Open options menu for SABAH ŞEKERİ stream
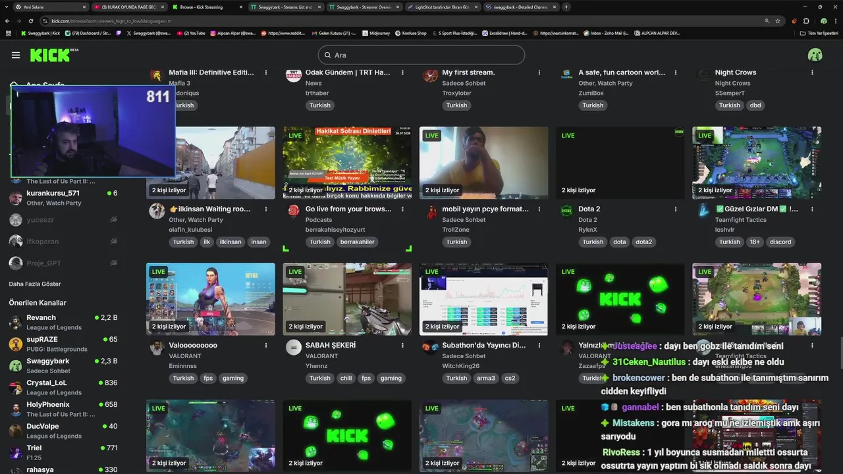Viewport: 843px width, 474px height. click(x=402, y=345)
